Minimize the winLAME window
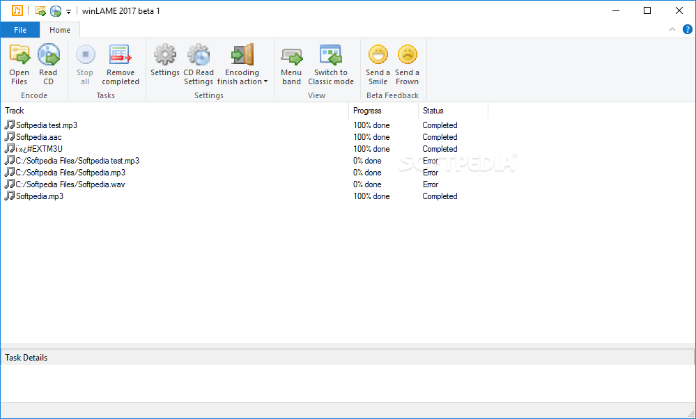Screen dimensions: 696x419 pyautogui.click(x=616, y=10)
